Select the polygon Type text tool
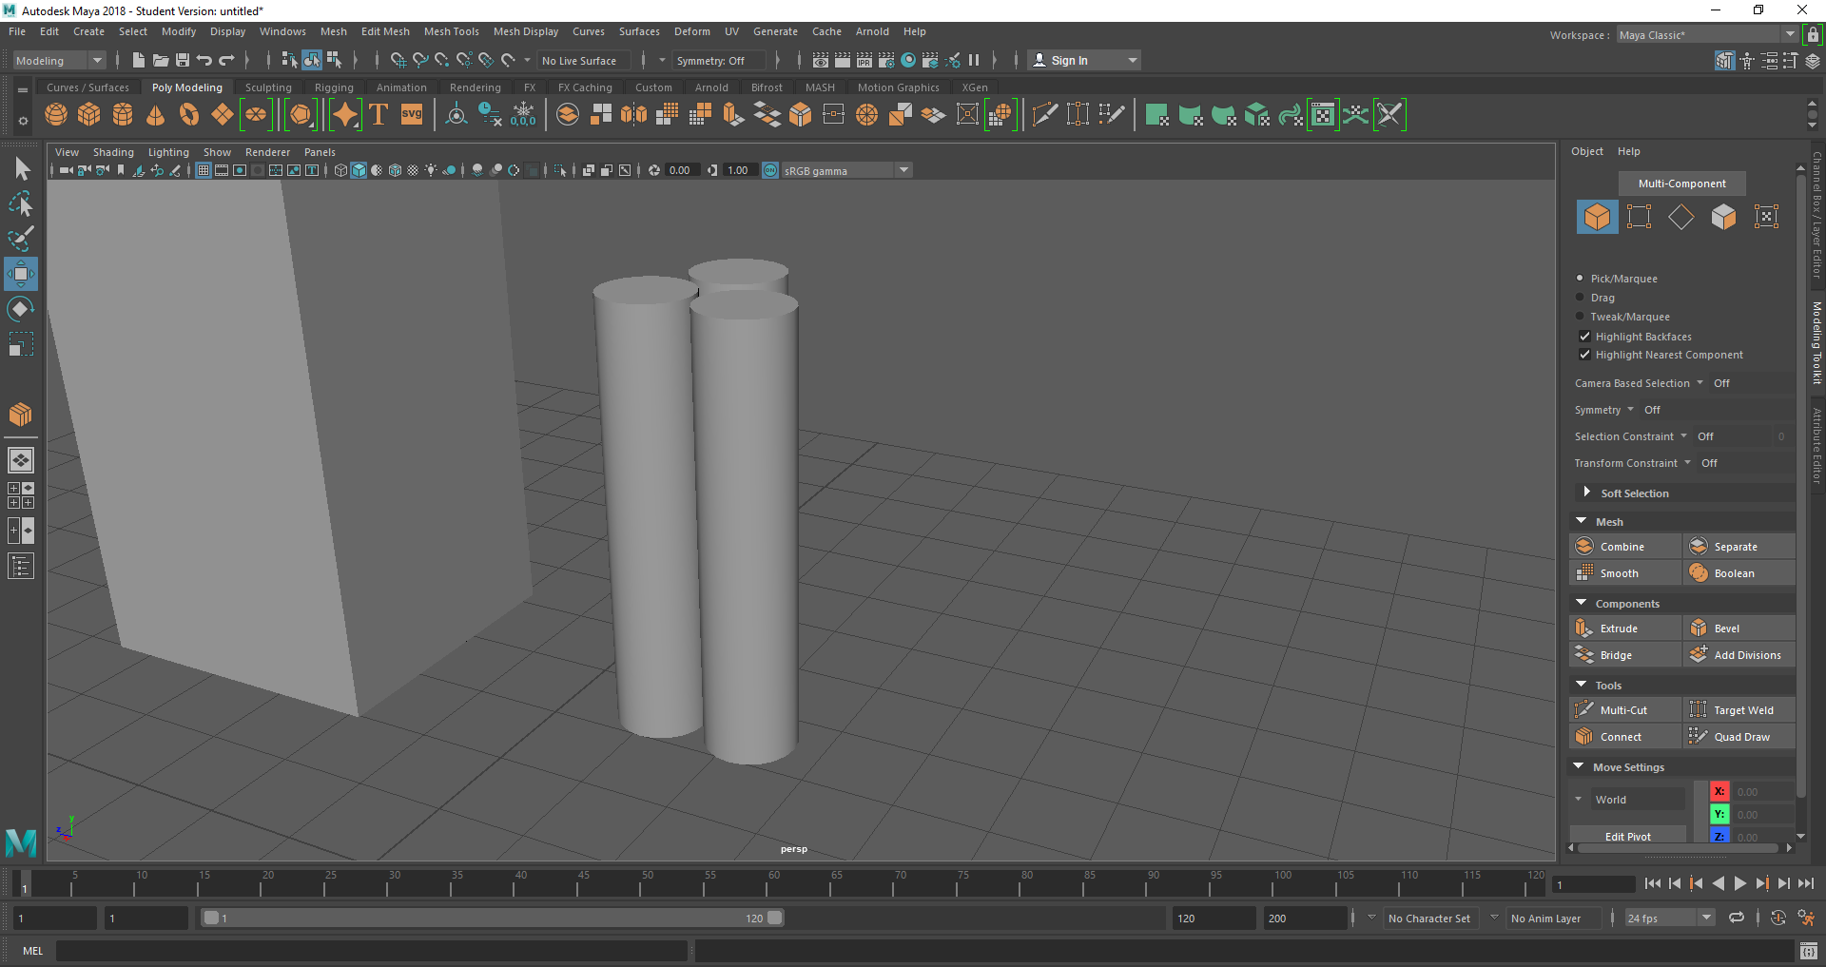Image resolution: width=1826 pixels, height=967 pixels. point(379,115)
